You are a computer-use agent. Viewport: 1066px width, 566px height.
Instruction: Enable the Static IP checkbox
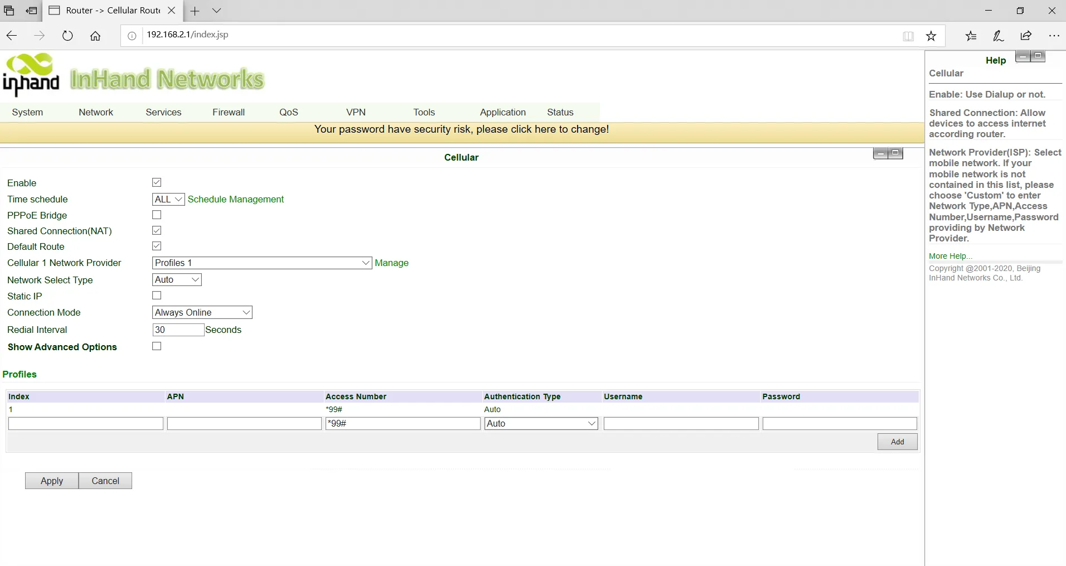coord(157,296)
